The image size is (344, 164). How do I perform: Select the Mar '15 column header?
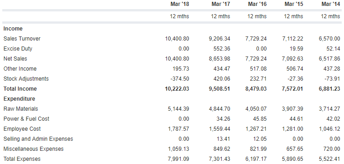point(294,4)
